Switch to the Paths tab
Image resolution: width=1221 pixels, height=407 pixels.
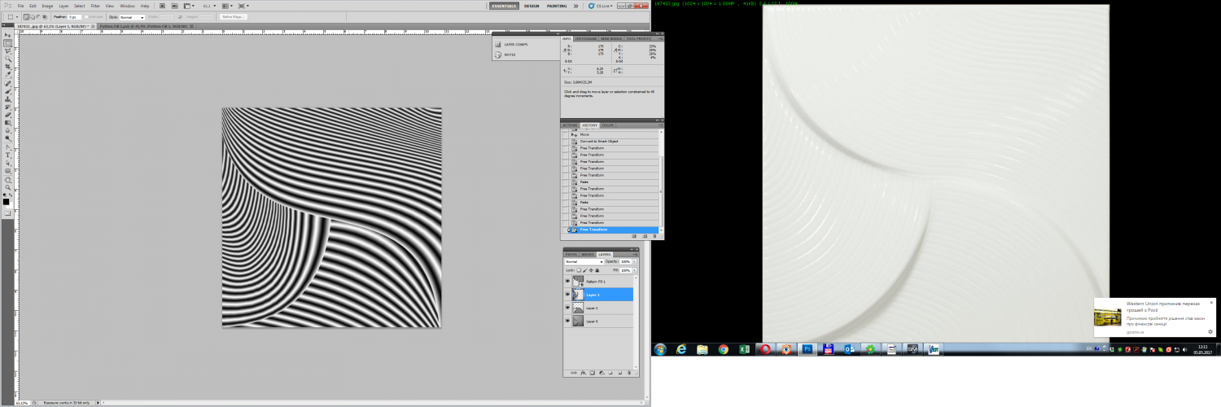tap(571, 255)
